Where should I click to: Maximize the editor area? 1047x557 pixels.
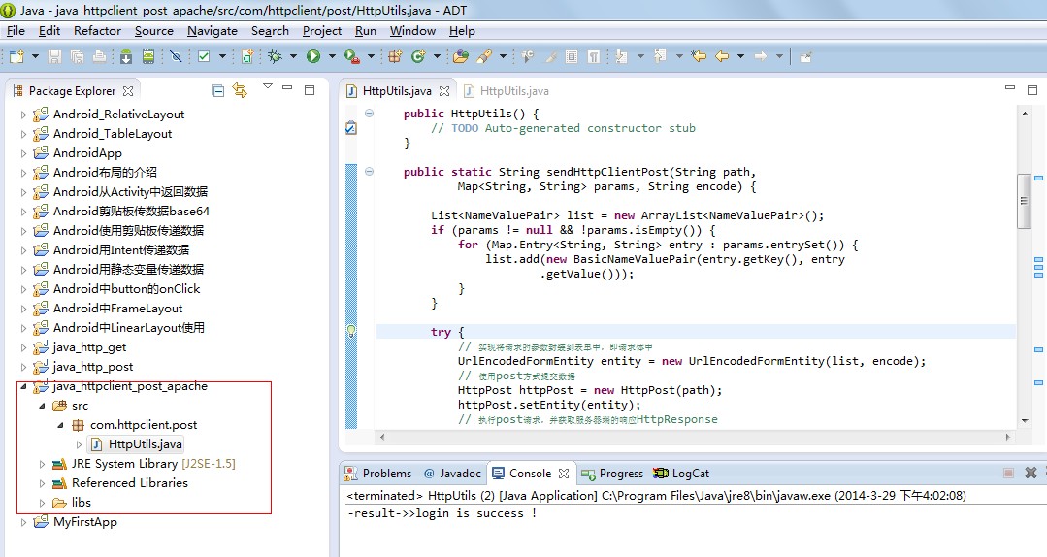(x=1031, y=89)
